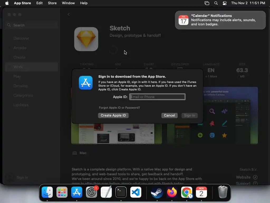This screenshot has height=203, width=270.
Task: Open the Store menu
Action: (52, 3)
